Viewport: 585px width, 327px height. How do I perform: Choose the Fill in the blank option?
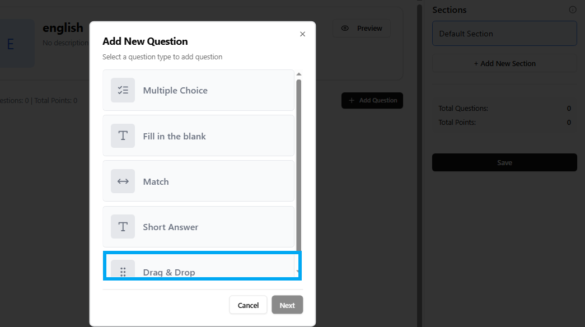(x=198, y=136)
